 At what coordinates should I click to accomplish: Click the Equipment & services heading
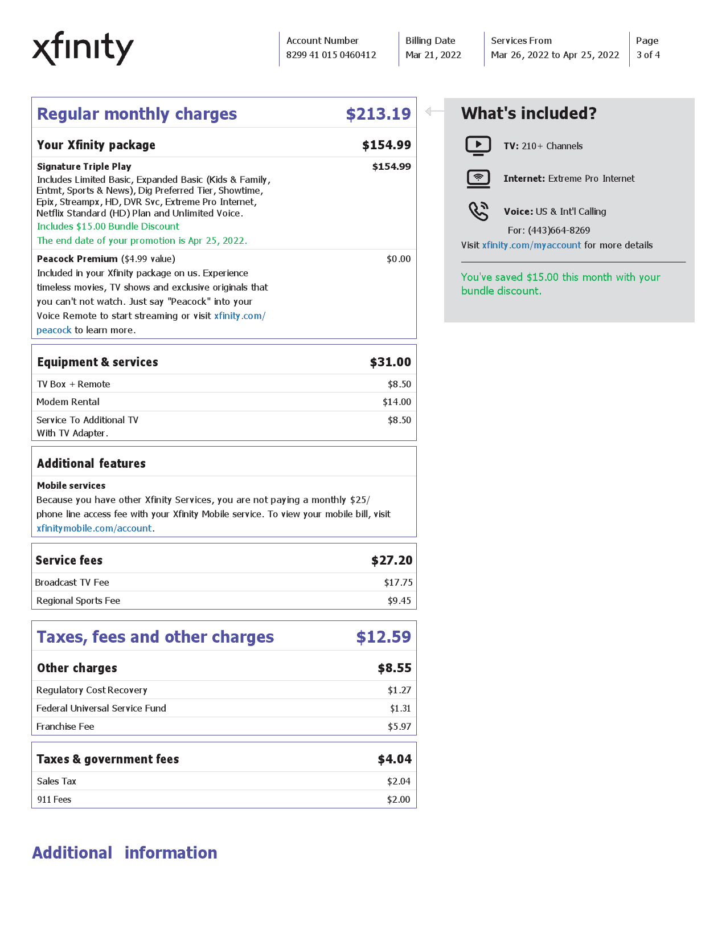pos(97,362)
